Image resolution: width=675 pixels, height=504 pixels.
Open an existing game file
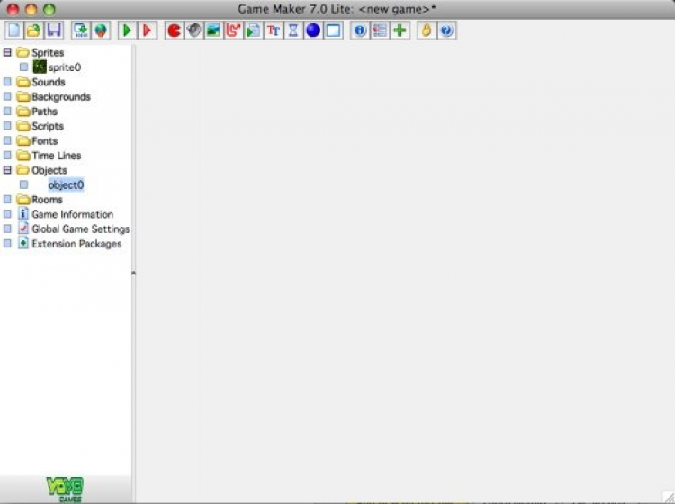click(33, 31)
